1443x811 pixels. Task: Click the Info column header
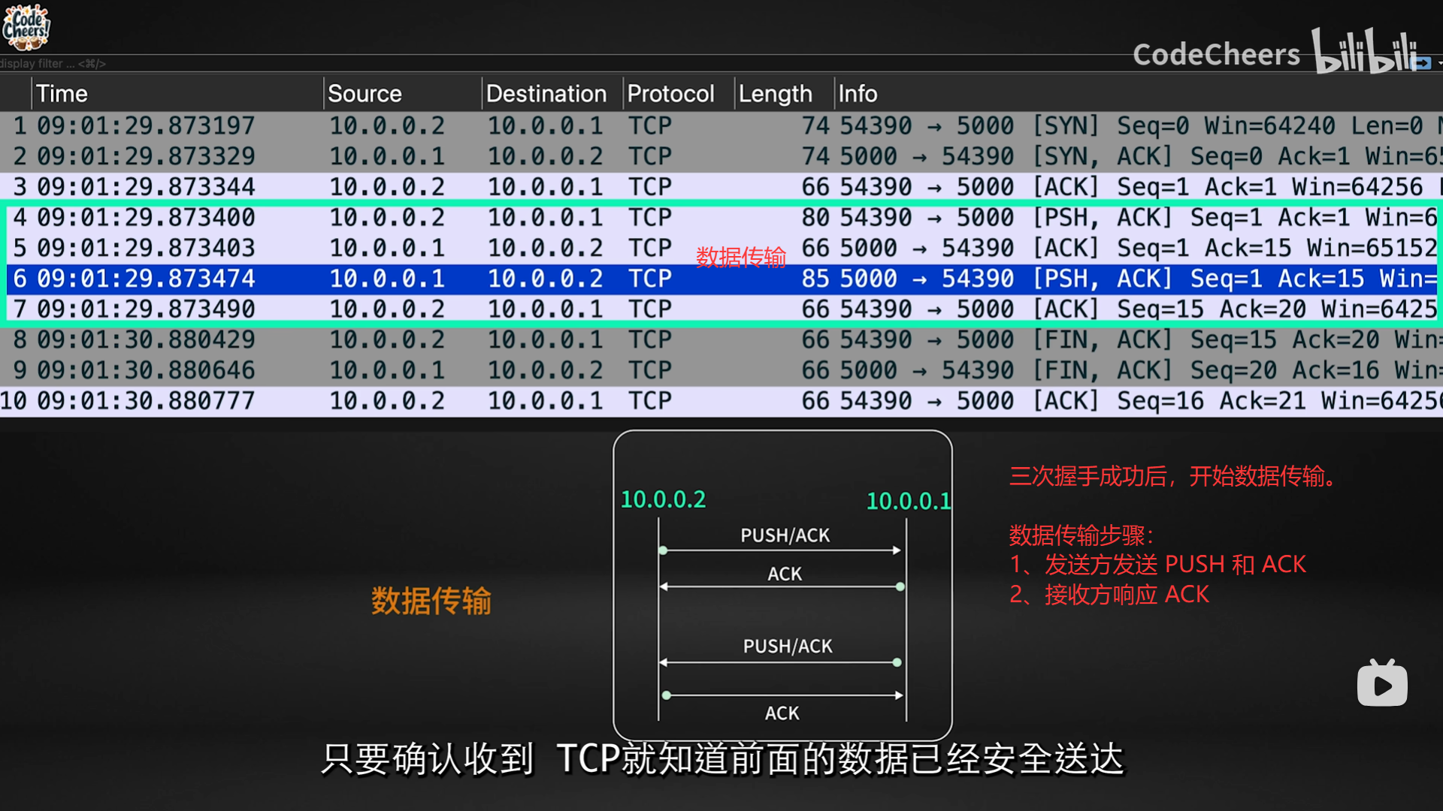coord(858,94)
